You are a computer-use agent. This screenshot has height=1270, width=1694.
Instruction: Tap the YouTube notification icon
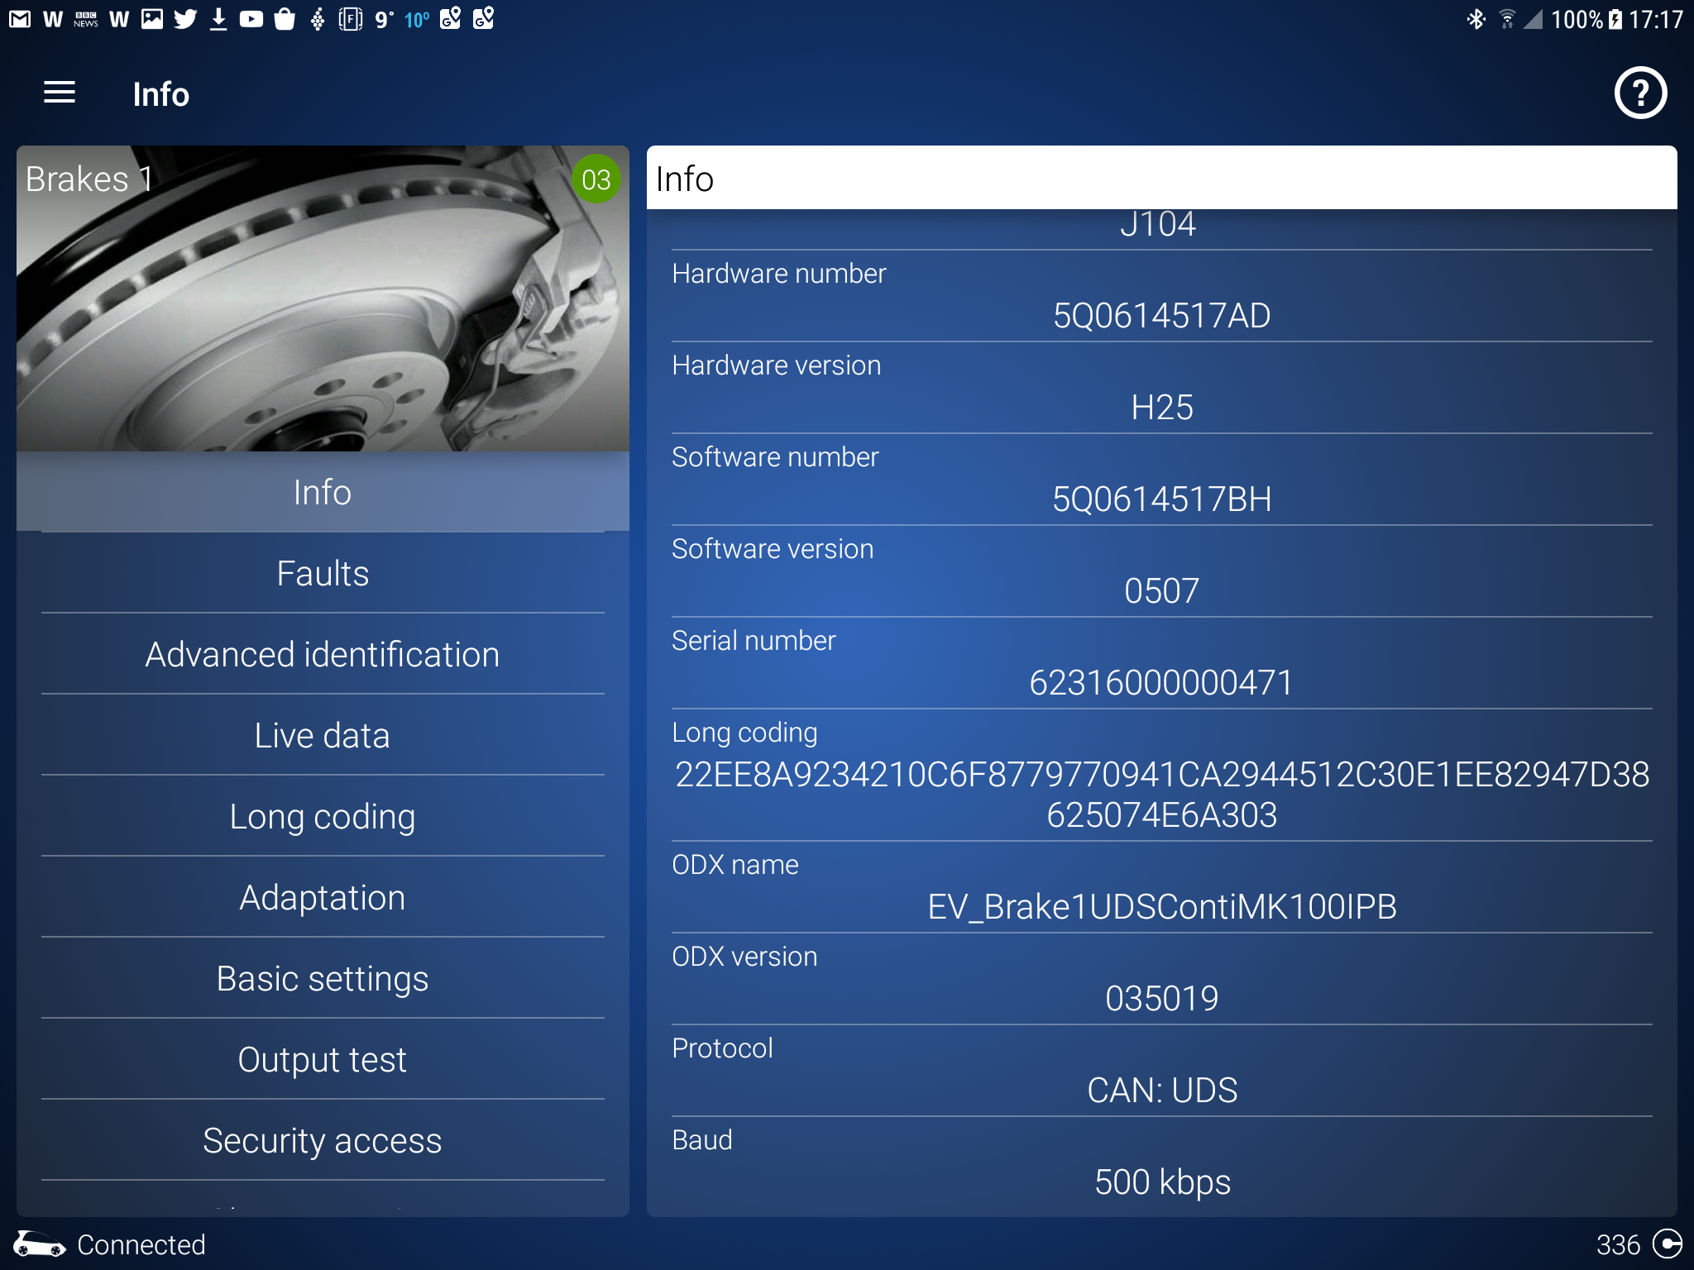point(251,19)
